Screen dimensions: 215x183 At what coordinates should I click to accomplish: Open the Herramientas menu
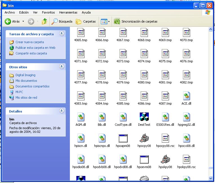(68, 12)
